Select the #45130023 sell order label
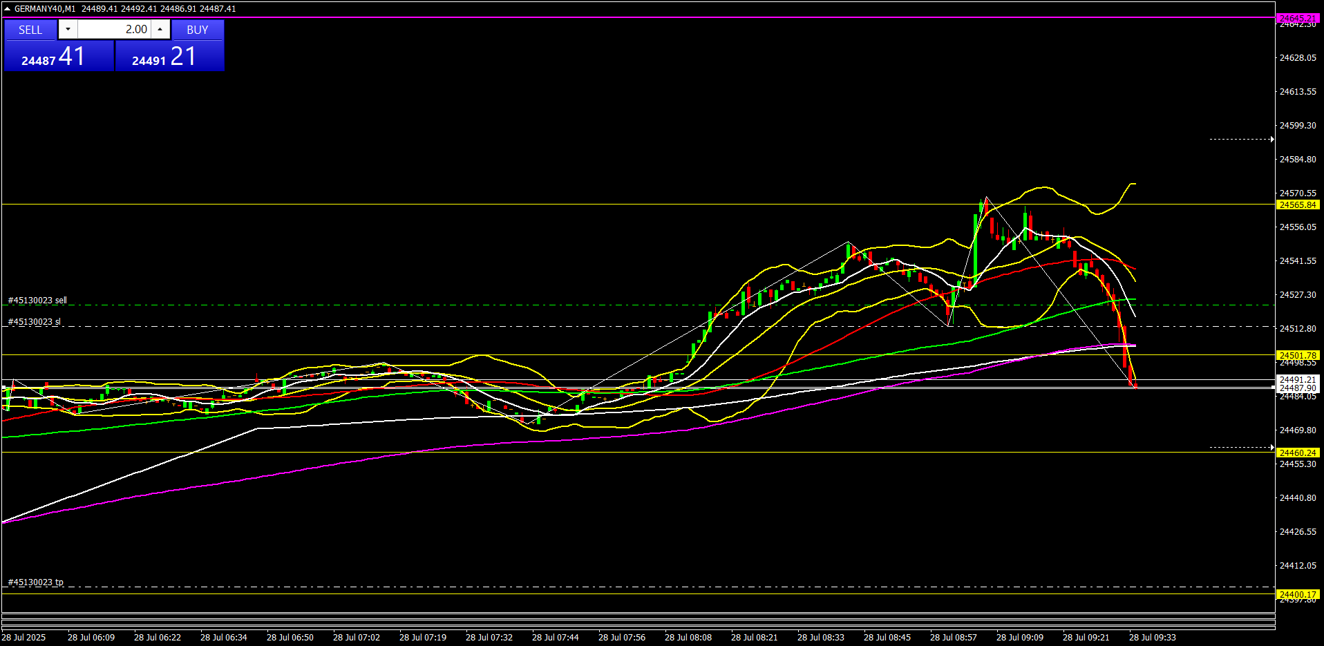The width and height of the screenshot is (1324, 646). point(37,301)
